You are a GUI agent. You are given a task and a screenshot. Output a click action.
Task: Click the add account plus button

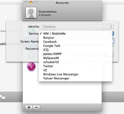[x=29, y=107]
